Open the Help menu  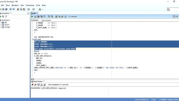click(44, 5)
